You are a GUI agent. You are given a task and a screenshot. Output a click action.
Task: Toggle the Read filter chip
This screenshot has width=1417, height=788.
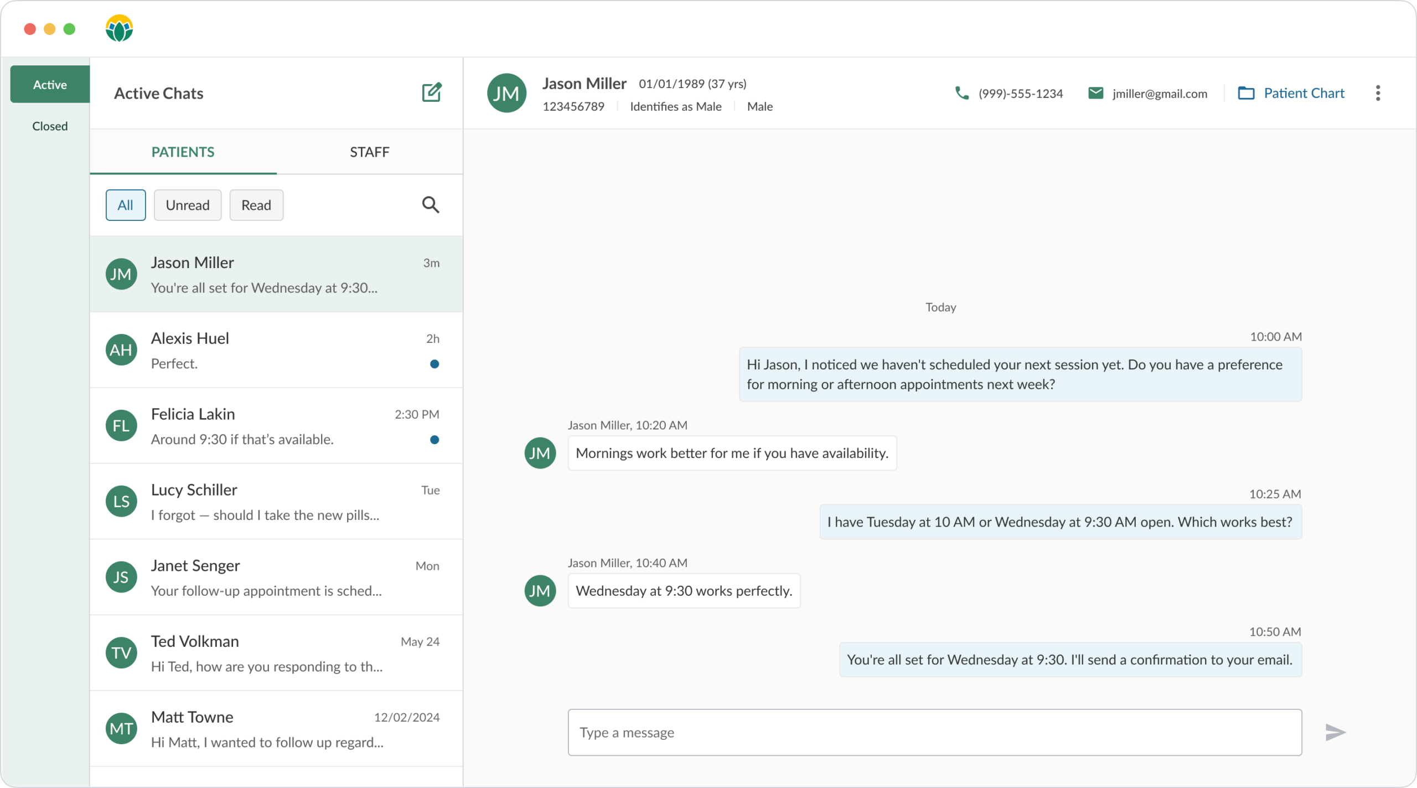[x=256, y=205]
